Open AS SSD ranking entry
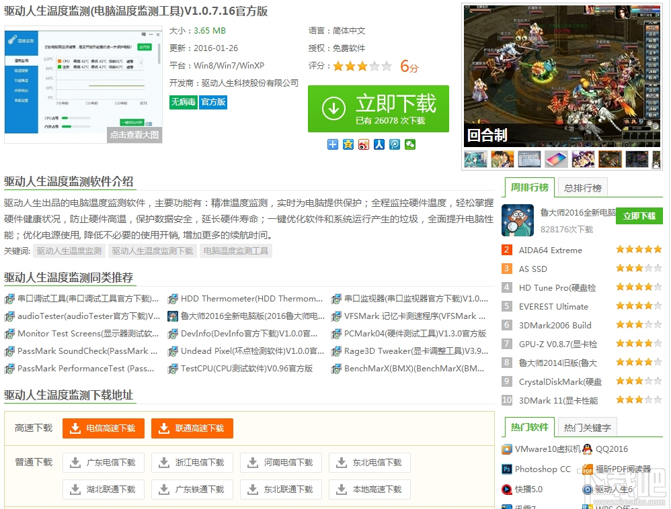This screenshot has width=671, height=509. click(x=532, y=269)
